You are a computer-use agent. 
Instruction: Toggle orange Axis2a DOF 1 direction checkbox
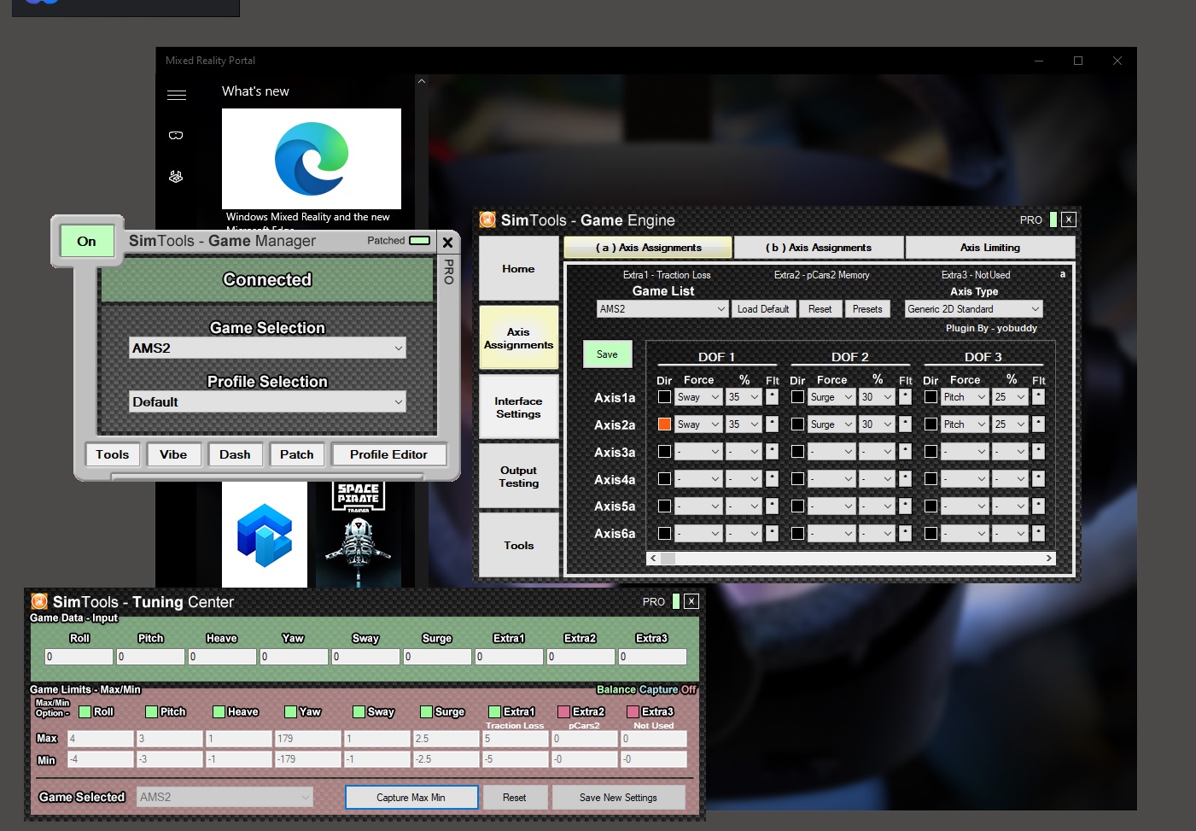click(x=664, y=424)
